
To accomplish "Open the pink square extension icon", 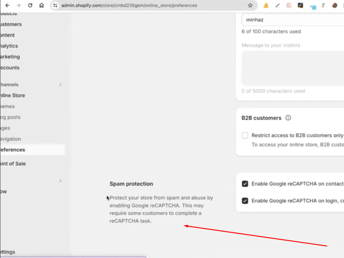I will tap(289, 6).
